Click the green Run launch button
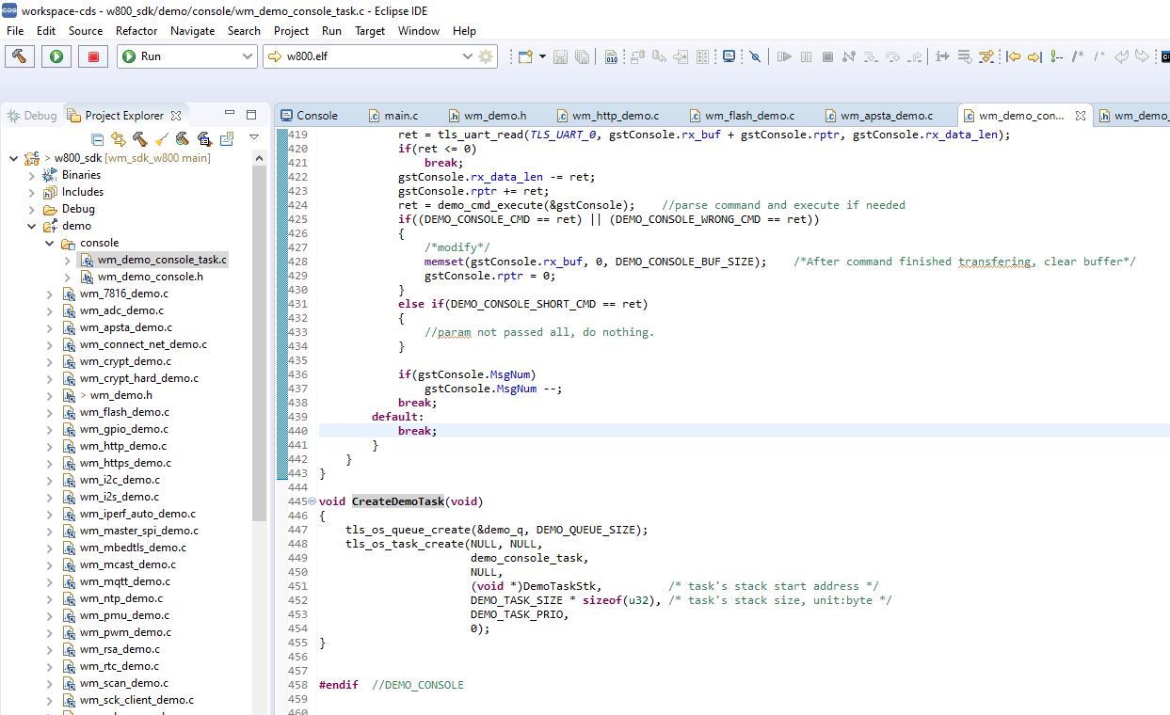 (x=56, y=56)
